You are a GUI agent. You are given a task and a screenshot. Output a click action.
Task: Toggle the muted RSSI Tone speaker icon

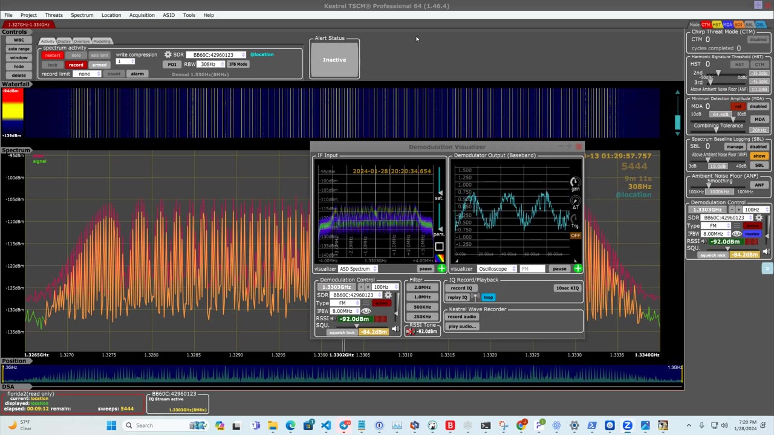tap(411, 331)
